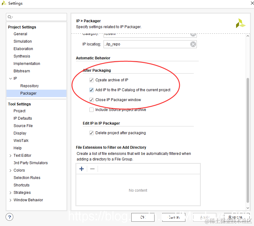Select General project settings
This screenshot has height=226, width=254.
20,34
